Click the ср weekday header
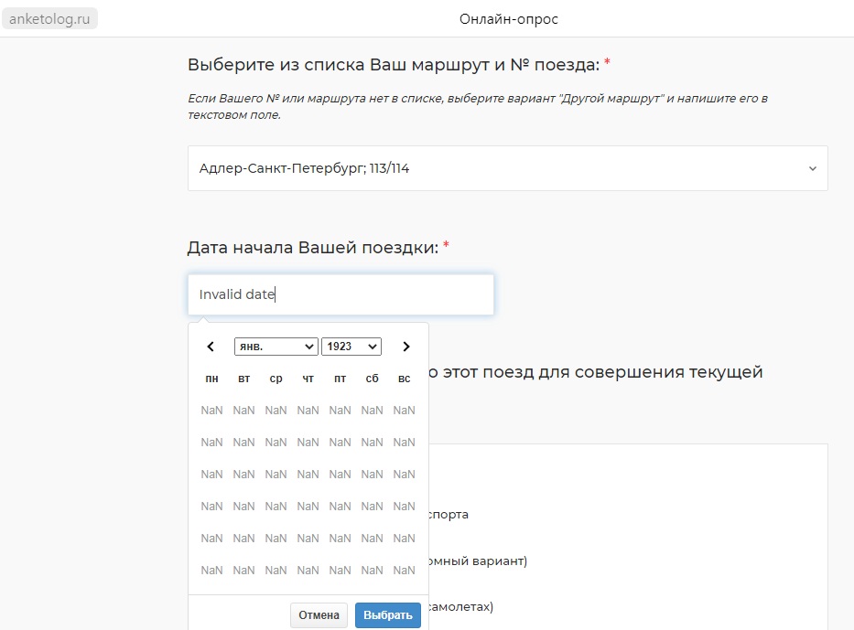This screenshot has width=854, height=630. tap(276, 379)
